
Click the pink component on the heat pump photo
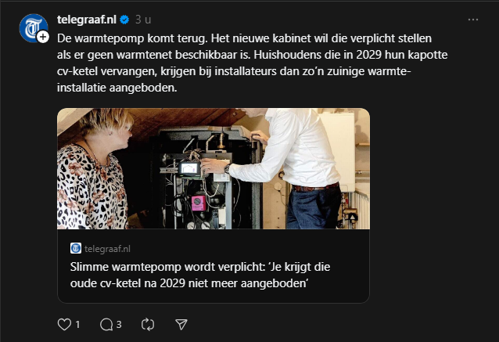coord(198,203)
